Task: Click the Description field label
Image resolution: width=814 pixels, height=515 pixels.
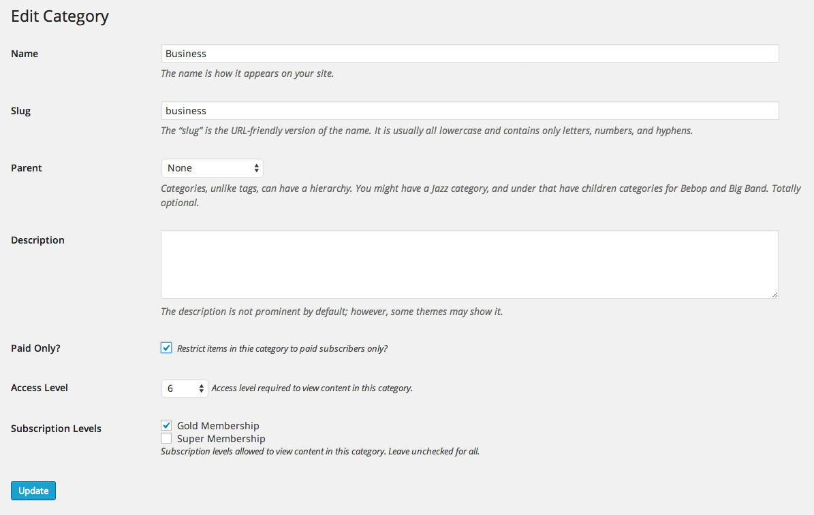Action: click(38, 240)
